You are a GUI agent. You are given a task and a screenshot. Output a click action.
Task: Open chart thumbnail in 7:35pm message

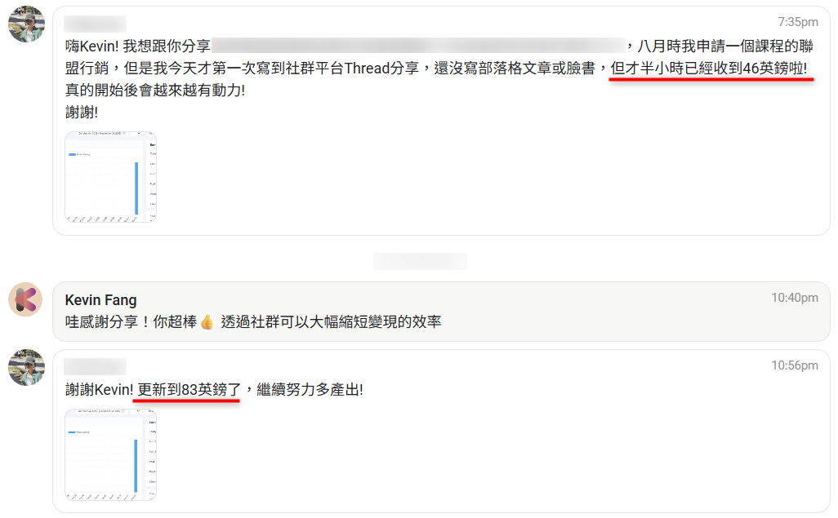[110, 177]
